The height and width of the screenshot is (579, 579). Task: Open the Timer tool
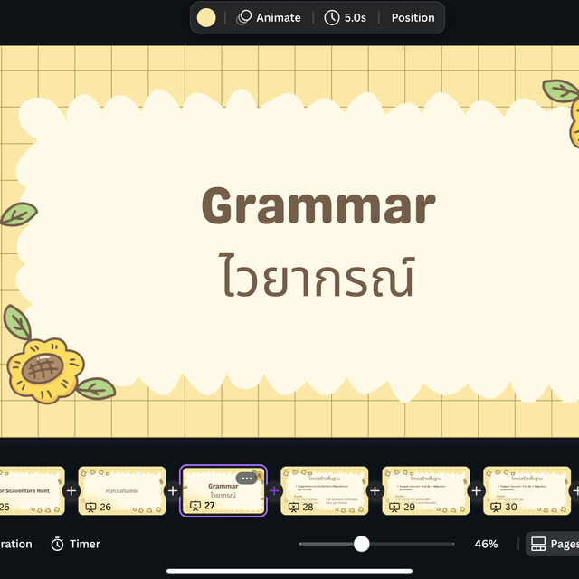76,544
